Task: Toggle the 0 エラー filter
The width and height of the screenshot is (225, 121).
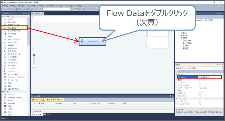Action: (36, 100)
